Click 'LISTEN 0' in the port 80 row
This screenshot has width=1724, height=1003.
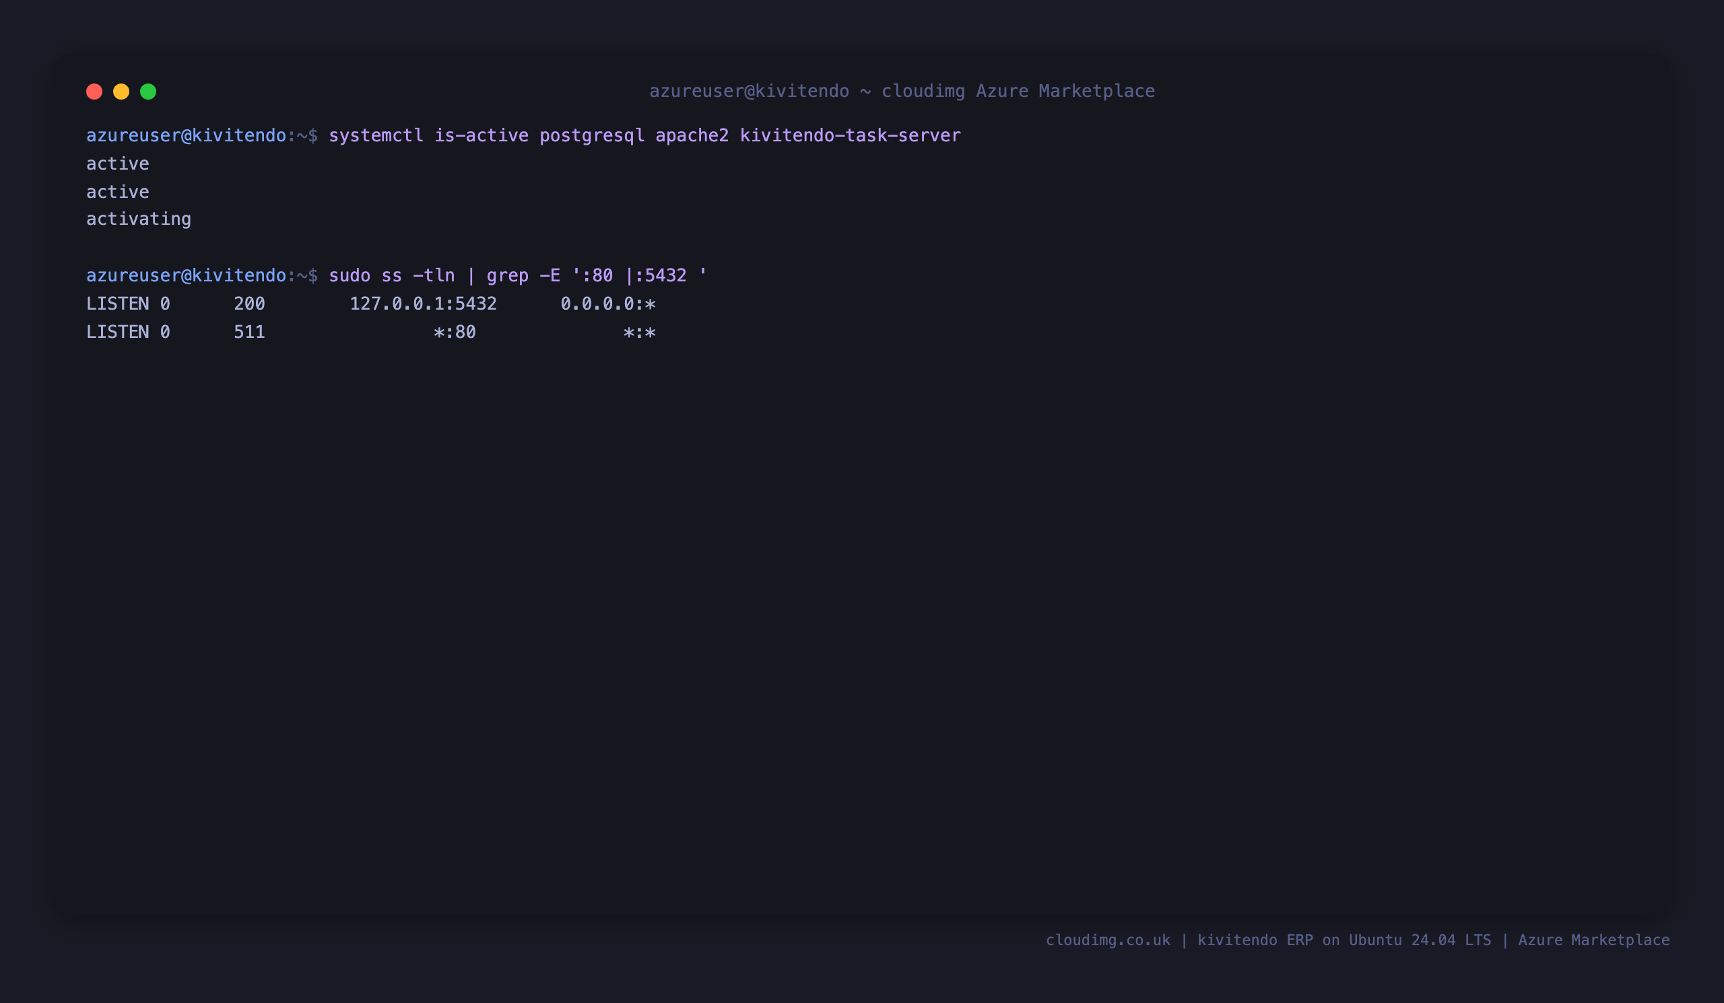(x=128, y=333)
